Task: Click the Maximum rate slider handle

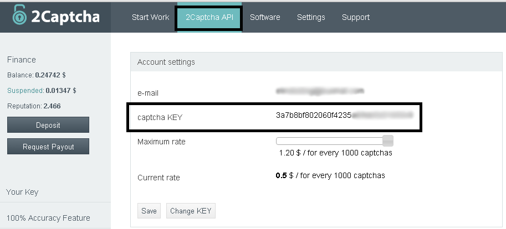Action: (x=388, y=141)
